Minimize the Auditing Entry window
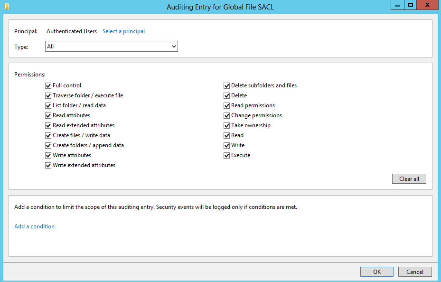 pos(397,5)
